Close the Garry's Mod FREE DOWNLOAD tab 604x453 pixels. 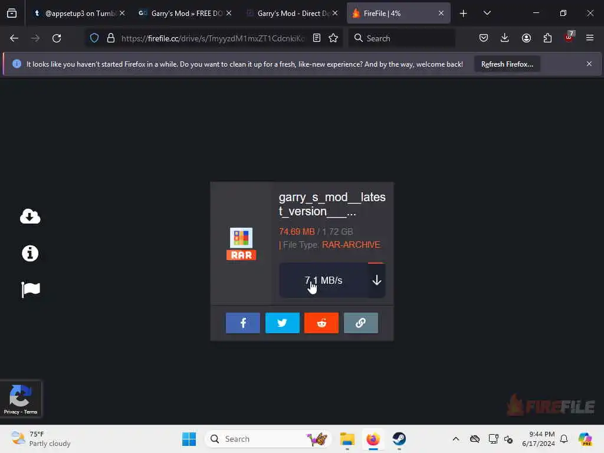coord(229,13)
